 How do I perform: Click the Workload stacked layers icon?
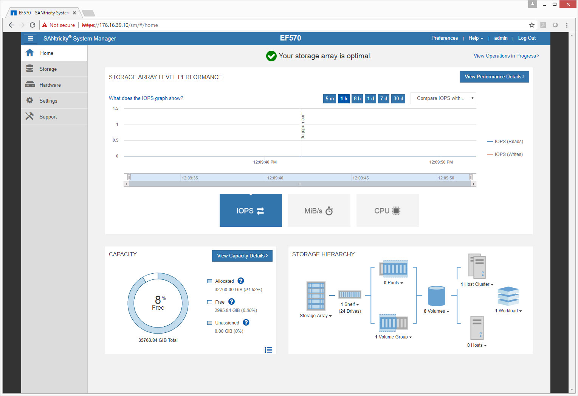coord(508,296)
